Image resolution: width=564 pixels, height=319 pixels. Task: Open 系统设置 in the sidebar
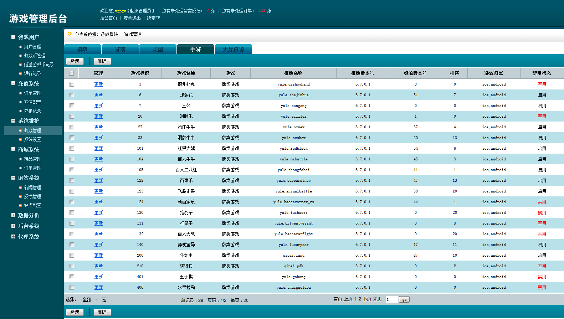click(32, 139)
